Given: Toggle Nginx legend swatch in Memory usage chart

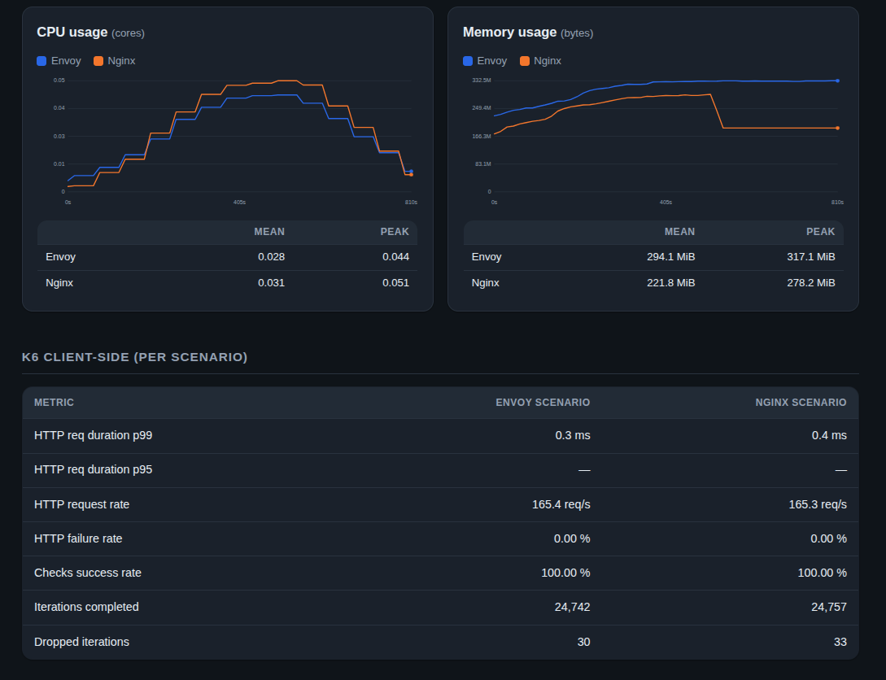Looking at the screenshot, I should (x=525, y=61).
